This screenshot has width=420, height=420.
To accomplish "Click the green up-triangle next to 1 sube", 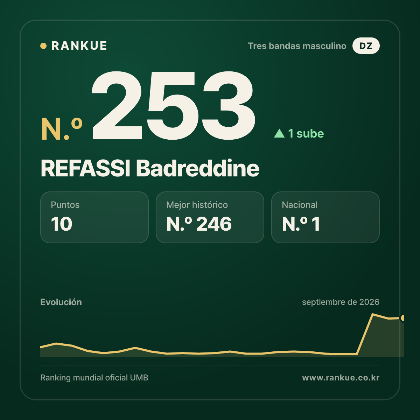I will coord(279,133).
